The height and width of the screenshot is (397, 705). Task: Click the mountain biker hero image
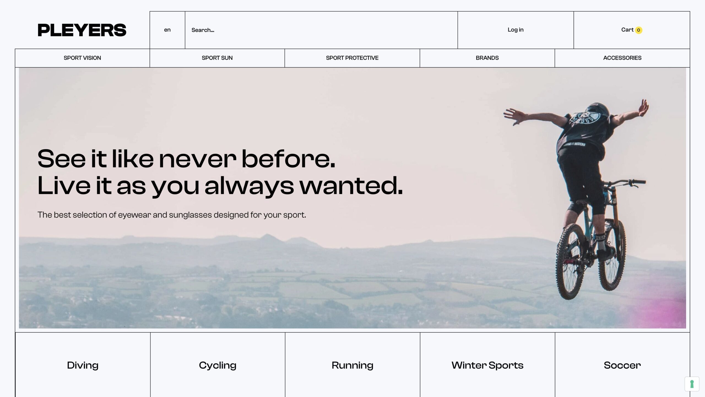tap(352, 198)
